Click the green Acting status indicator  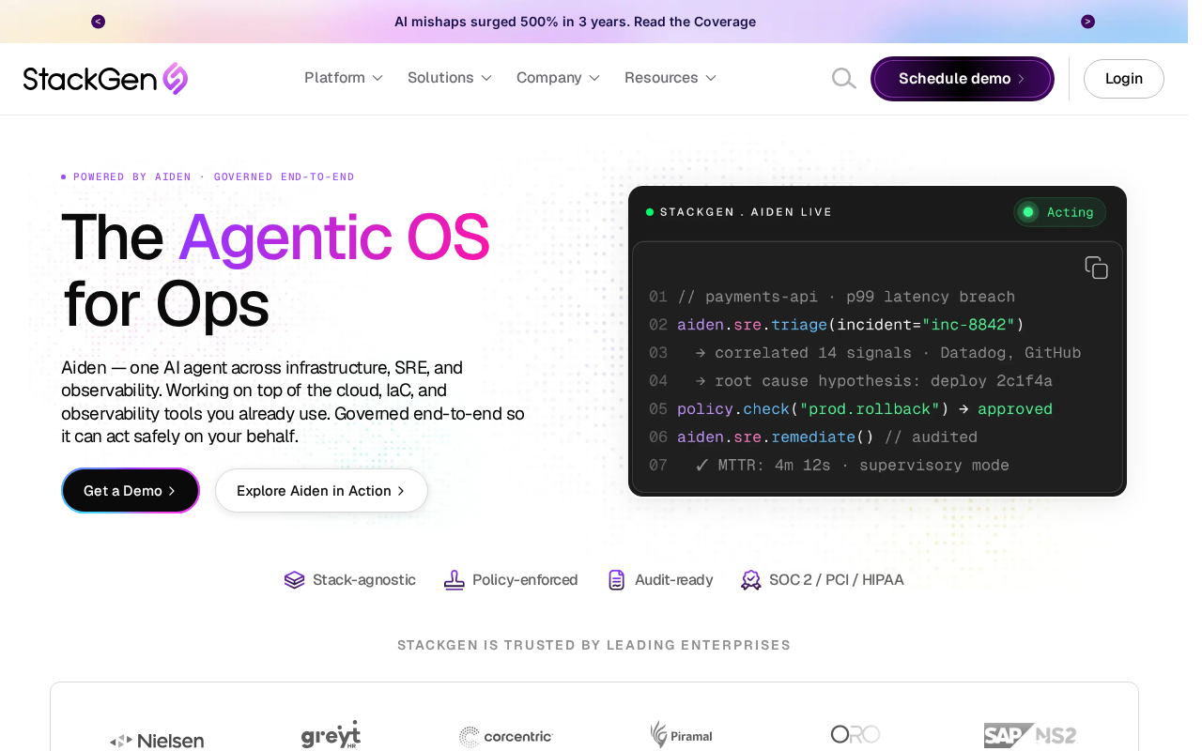1059,212
